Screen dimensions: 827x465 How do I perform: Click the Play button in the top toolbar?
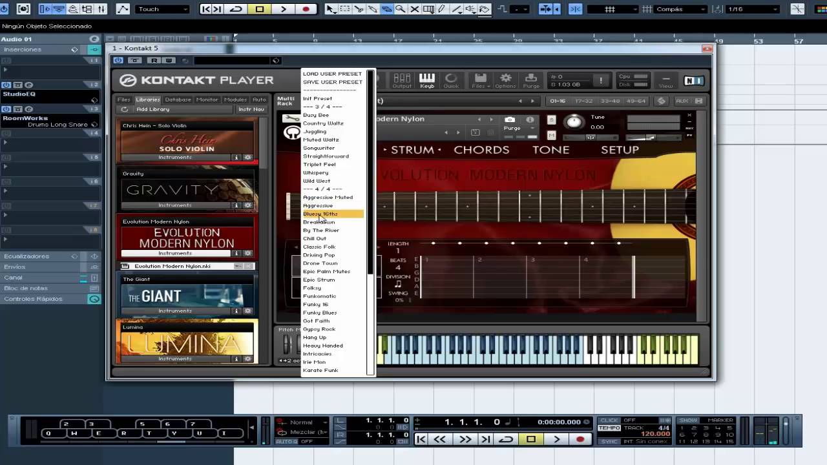pyautogui.click(x=283, y=9)
